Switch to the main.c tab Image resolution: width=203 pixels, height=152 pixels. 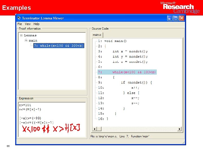(x=97, y=35)
